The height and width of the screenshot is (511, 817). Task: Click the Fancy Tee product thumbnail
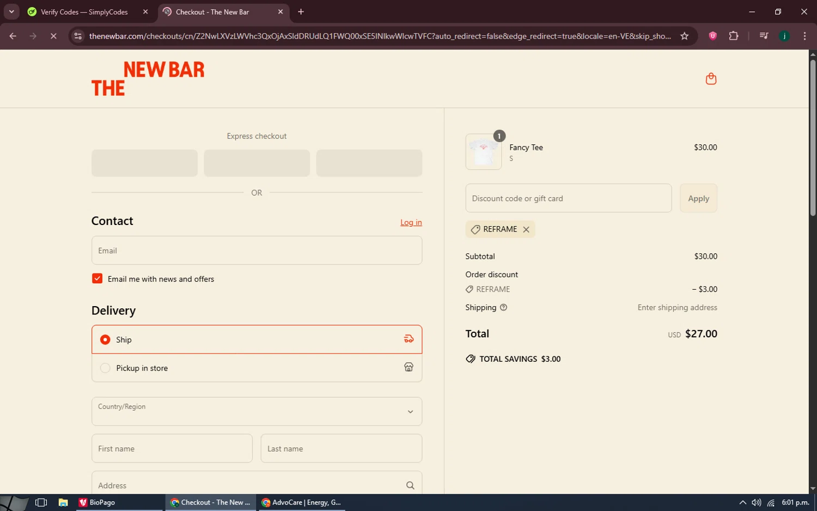click(x=484, y=152)
